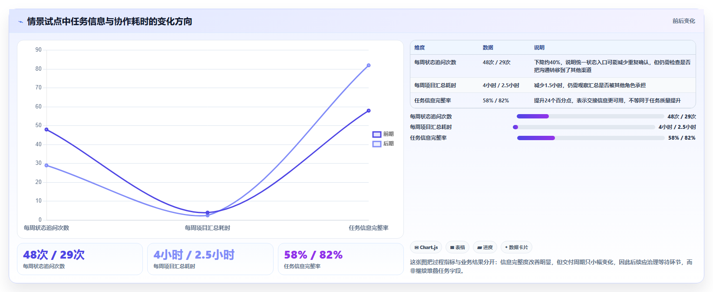Click the 后期 data point at value 29
The height and width of the screenshot is (292, 713).
coord(46,165)
